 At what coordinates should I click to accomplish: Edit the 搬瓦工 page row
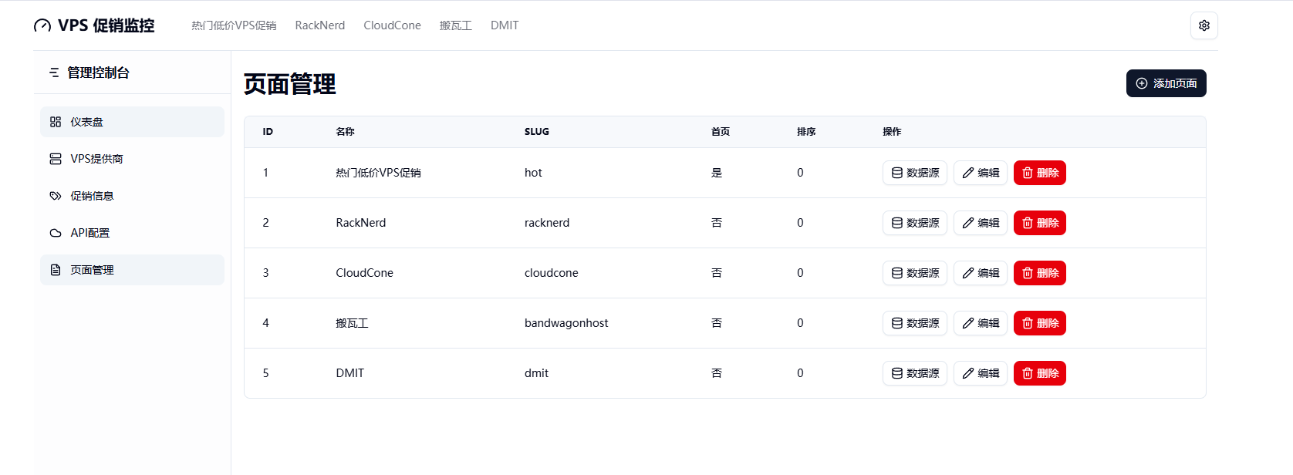tap(981, 323)
